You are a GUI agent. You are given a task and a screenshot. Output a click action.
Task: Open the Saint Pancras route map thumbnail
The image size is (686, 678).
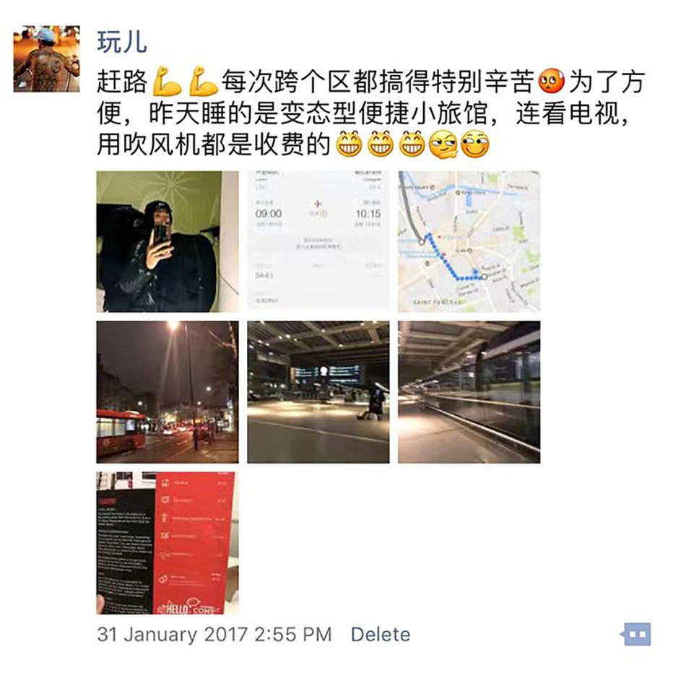pyautogui.click(x=469, y=241)
